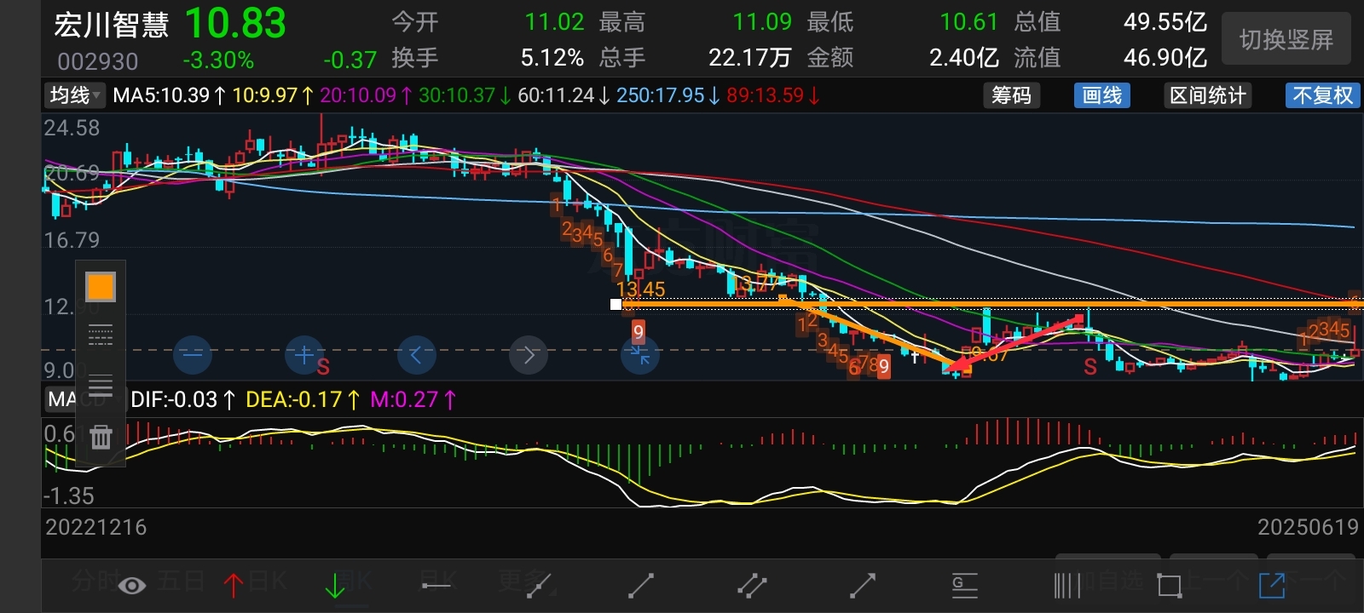Toggle drawing visibility with the eye icon
The height and width of the screenshot is (613, 1364).
tap(131, 586)
